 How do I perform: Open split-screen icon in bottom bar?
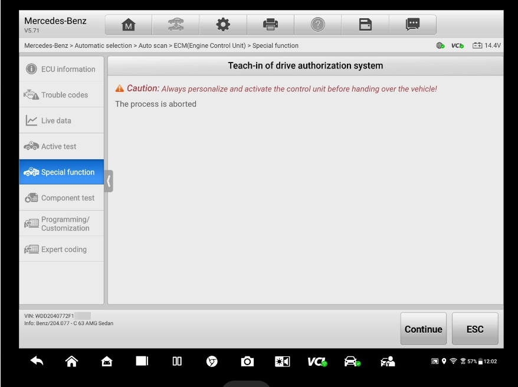coord(177,361)
